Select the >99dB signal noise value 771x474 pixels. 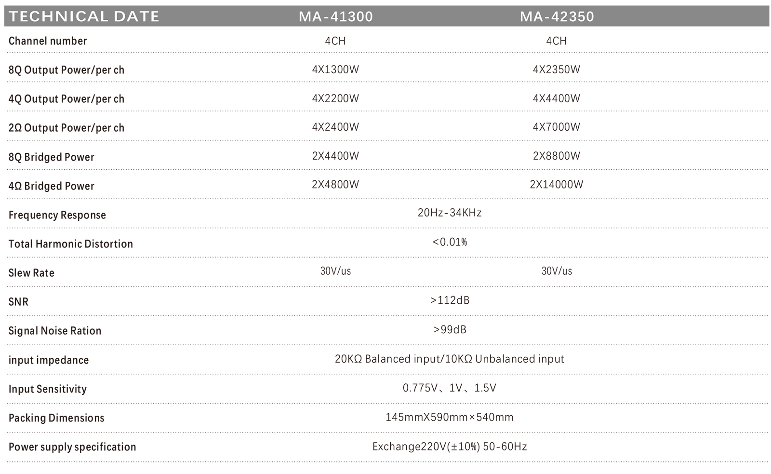pos(450,330)
